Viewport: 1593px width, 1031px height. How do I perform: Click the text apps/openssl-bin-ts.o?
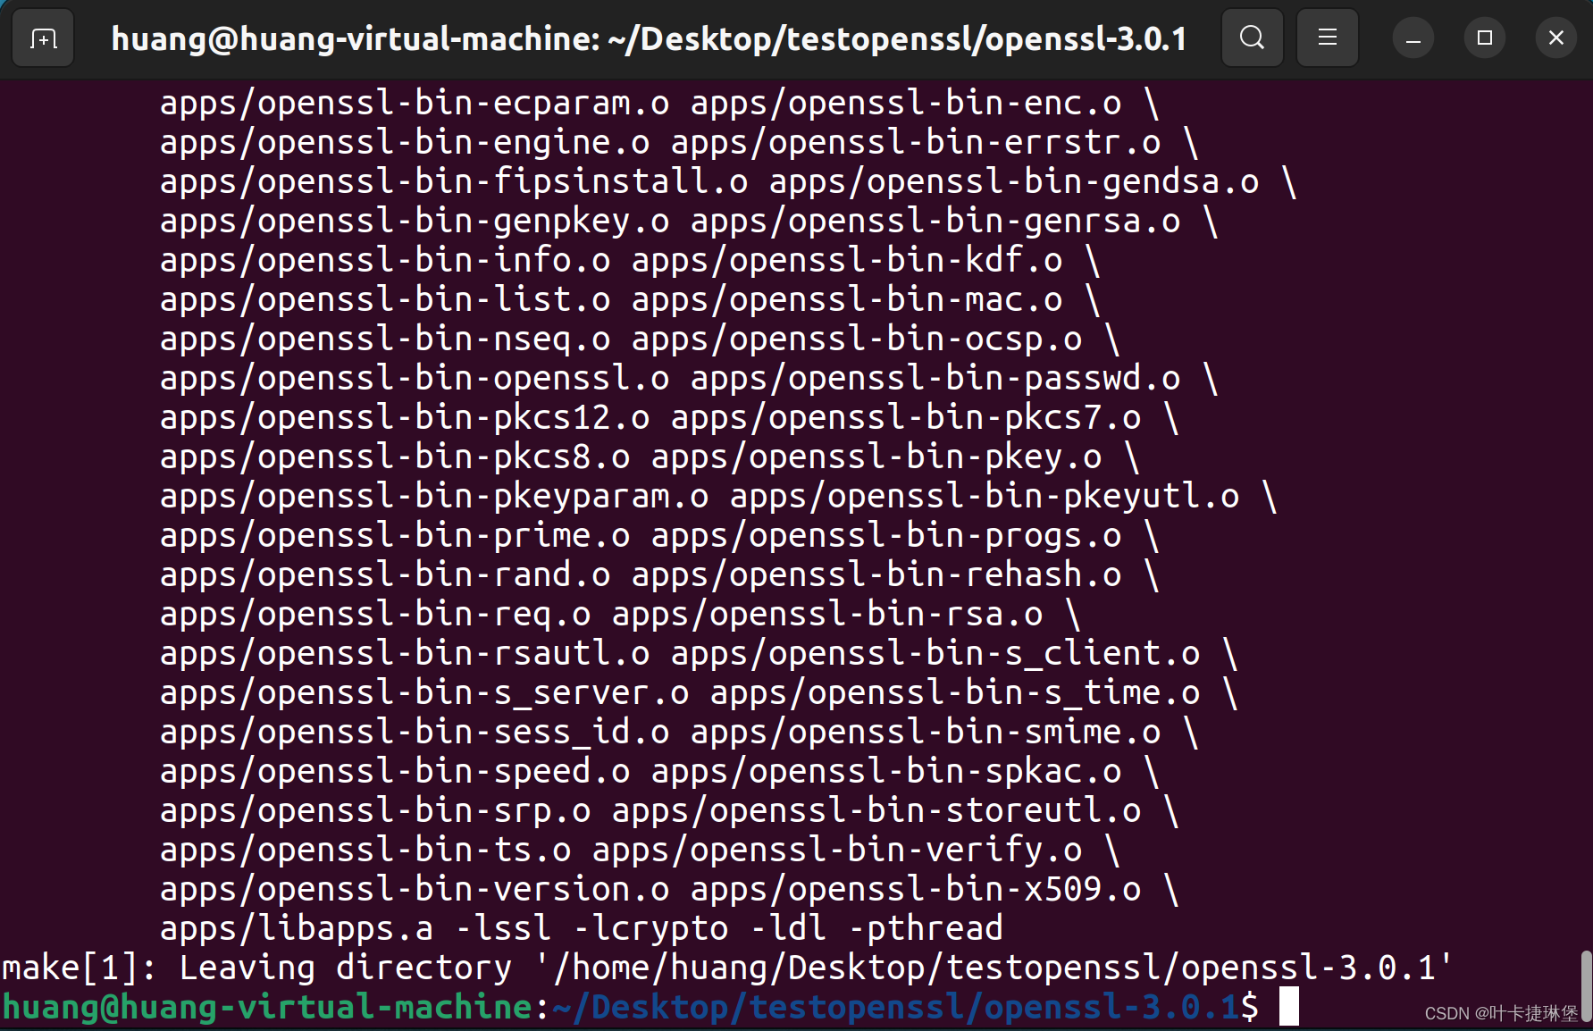click(365, 851)
